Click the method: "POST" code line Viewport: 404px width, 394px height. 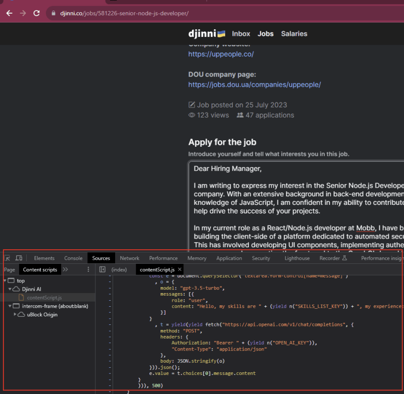tap(181, 331)
